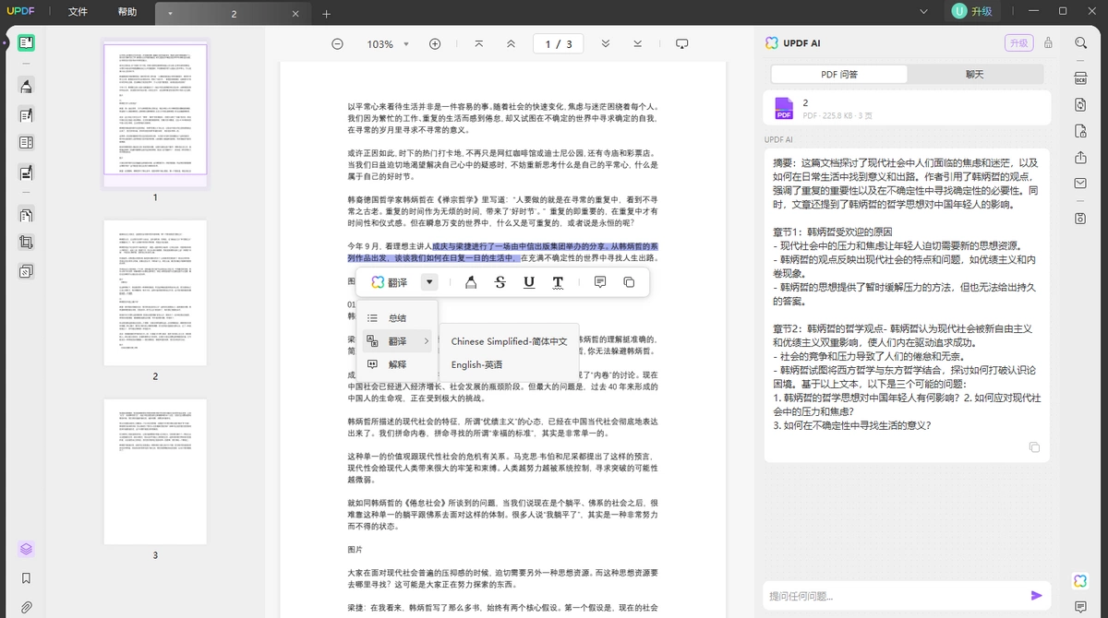Screen dimensions: 1108x618
Task: Open the OCR recognition tool
Action: (x=1080, y=79)
